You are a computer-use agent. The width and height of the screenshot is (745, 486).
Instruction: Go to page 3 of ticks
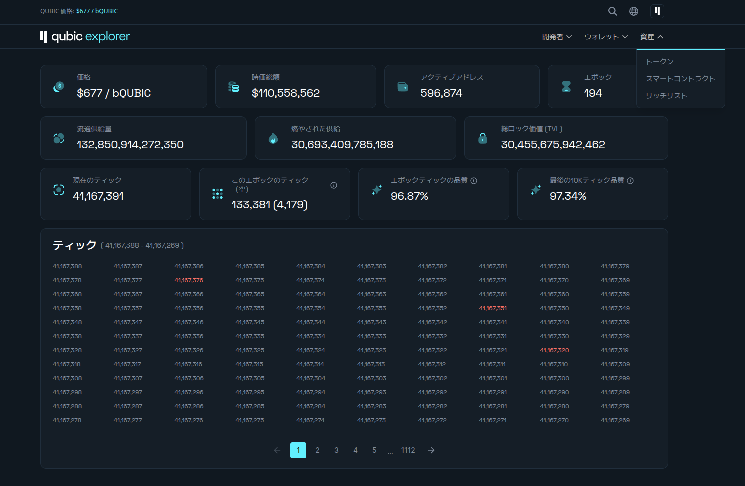pyautogui.click(x=336, y=450)
